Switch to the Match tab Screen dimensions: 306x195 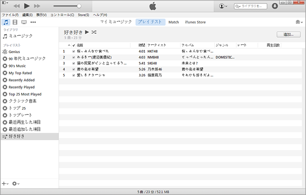174,22
